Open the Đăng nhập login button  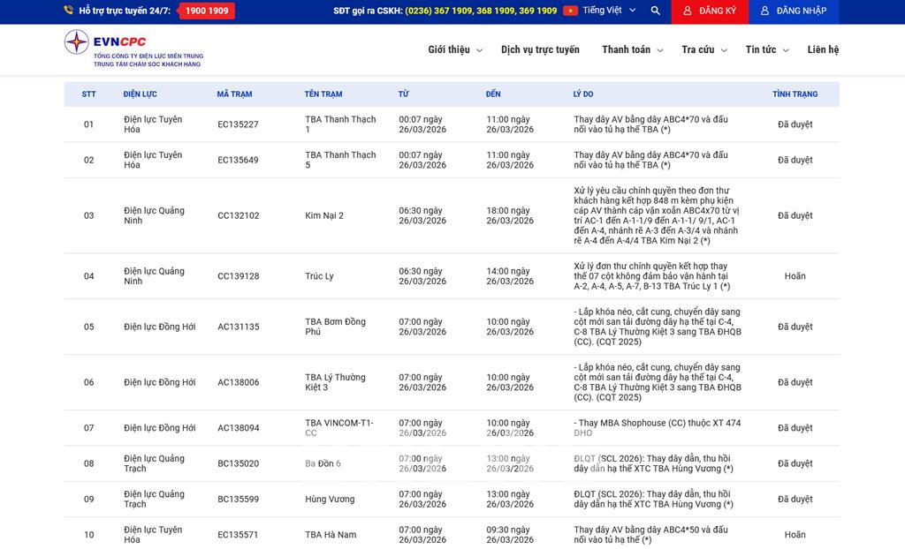pos(793,11)
